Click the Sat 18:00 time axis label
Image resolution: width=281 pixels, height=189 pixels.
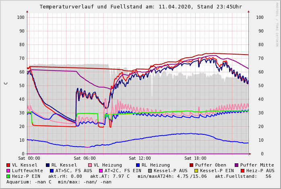[x=195, y=159]
